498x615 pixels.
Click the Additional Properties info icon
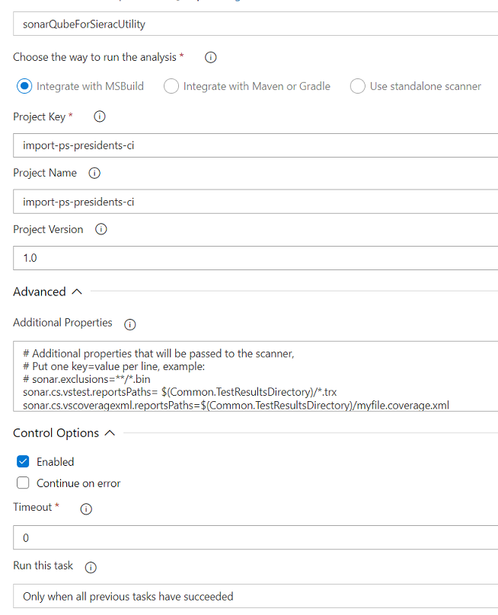129,323
